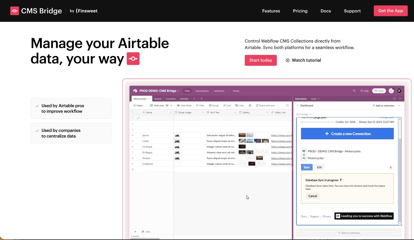Open the Docs nav item in header

pos(326,11)
